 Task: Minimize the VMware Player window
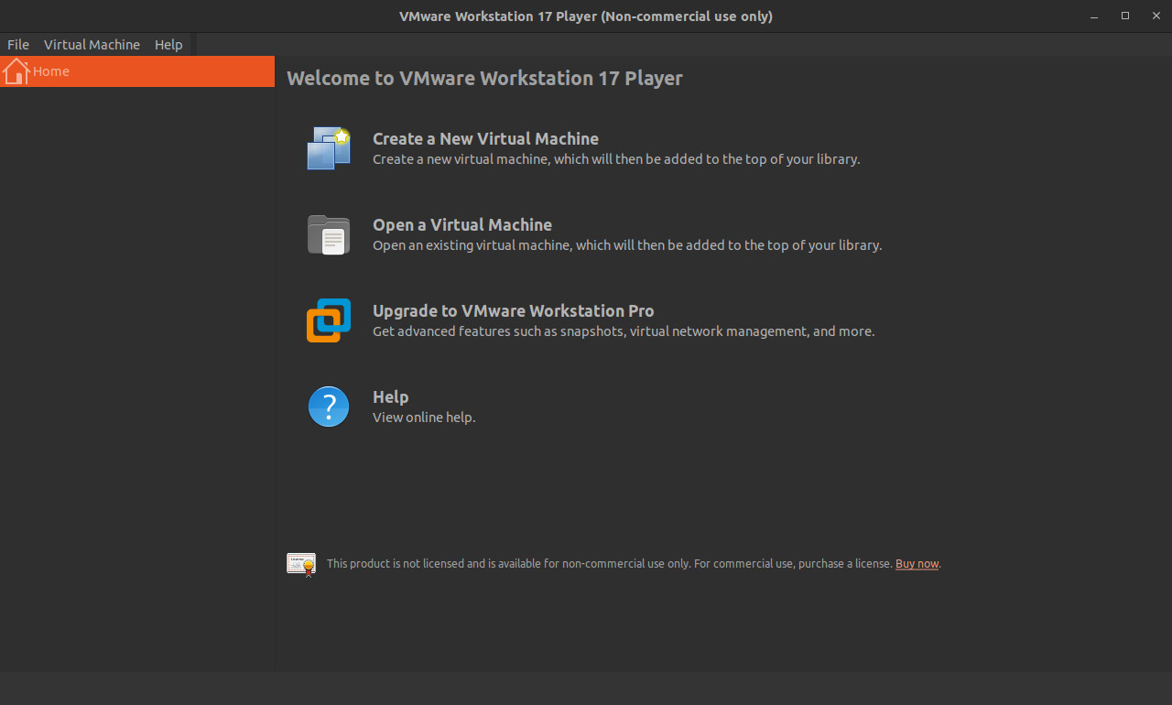(x=1094, y=16)
